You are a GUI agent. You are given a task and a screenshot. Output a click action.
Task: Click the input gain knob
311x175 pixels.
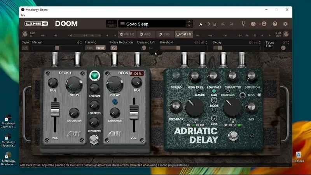(25, 34)
